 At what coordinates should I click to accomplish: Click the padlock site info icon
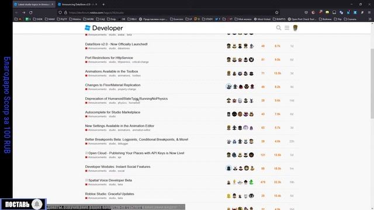tap(65, 12)
